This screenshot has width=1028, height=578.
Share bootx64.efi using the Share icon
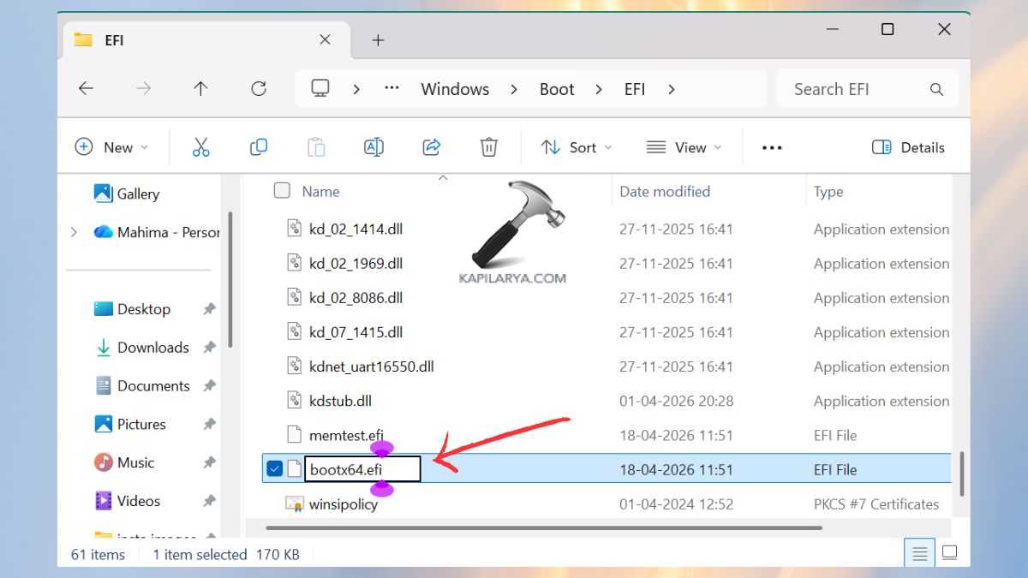click(x=431, y=146)
